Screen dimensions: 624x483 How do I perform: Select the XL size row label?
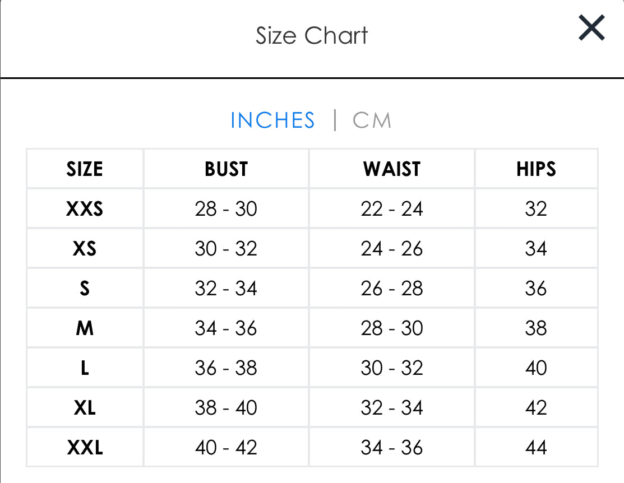[85, 408]
